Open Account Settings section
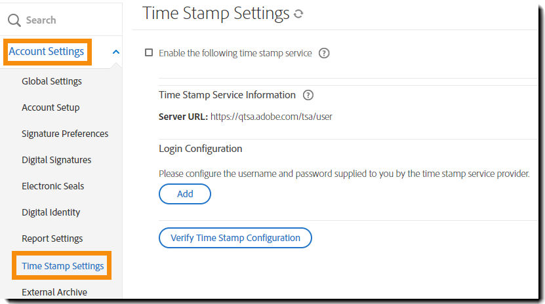 tap(47, 52)
